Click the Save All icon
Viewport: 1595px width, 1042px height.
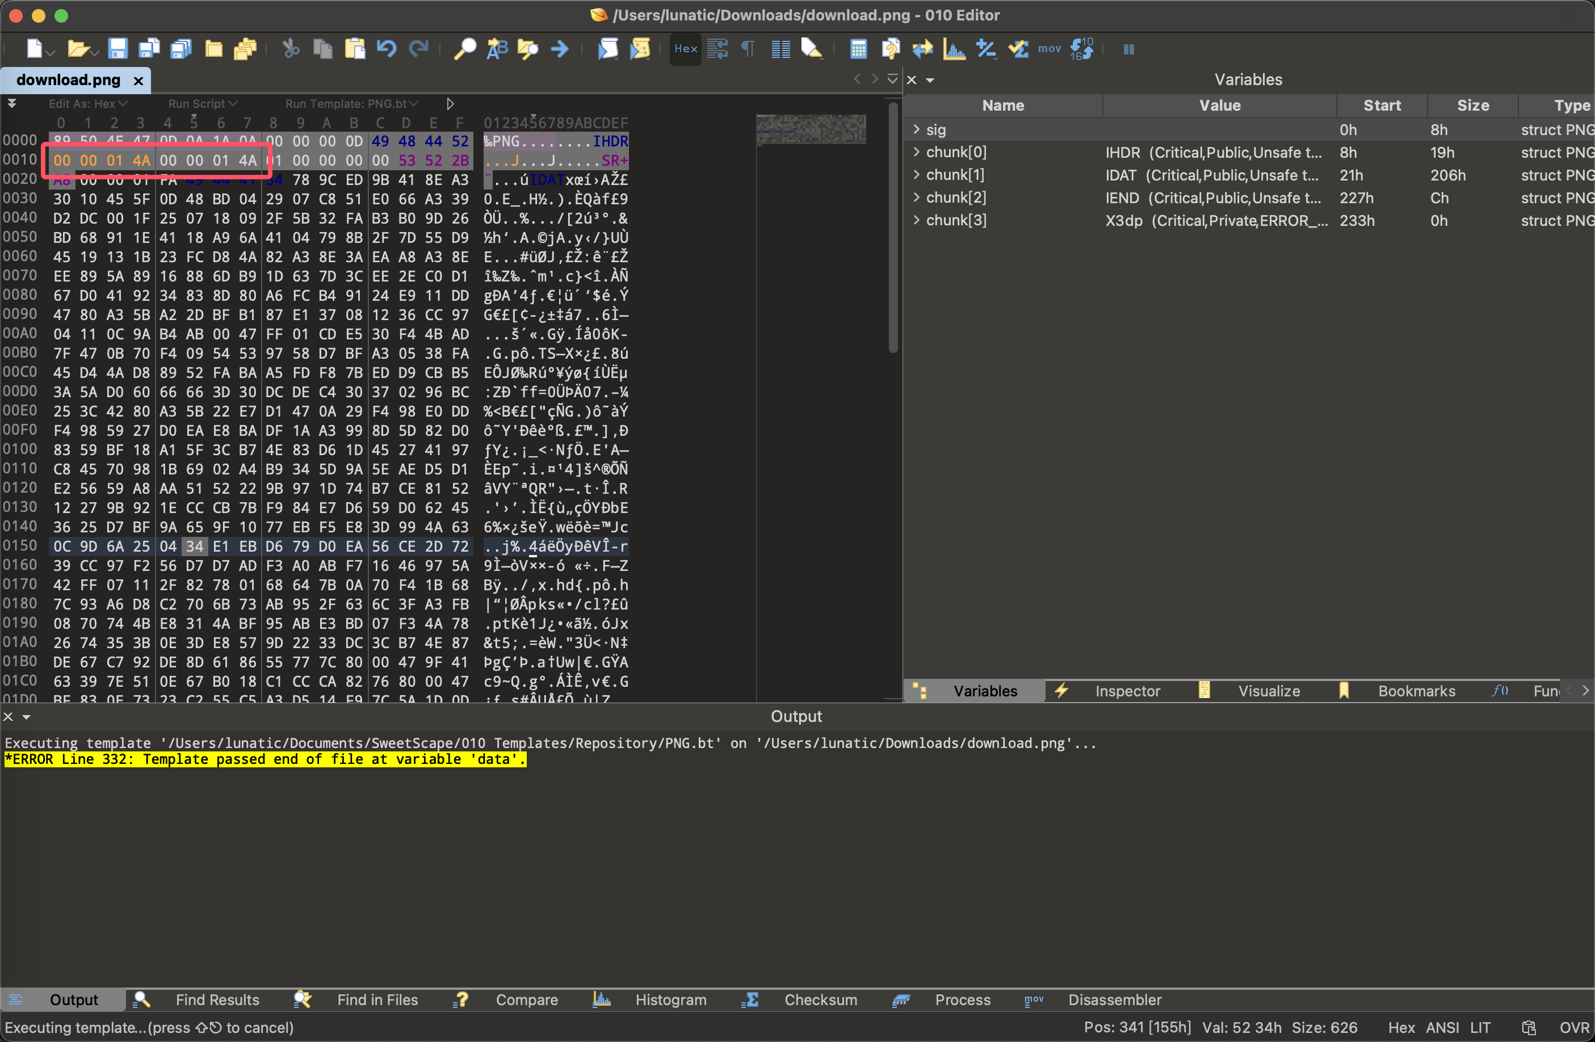pos(181,48)
